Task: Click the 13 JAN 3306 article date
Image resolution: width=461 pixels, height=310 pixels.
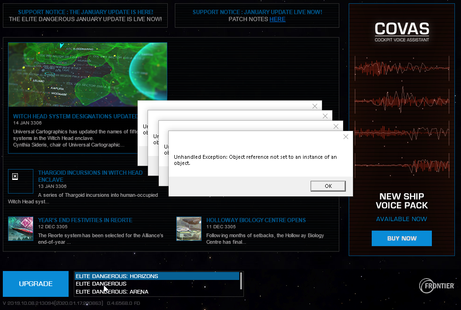Action: (x=52, y=186)
